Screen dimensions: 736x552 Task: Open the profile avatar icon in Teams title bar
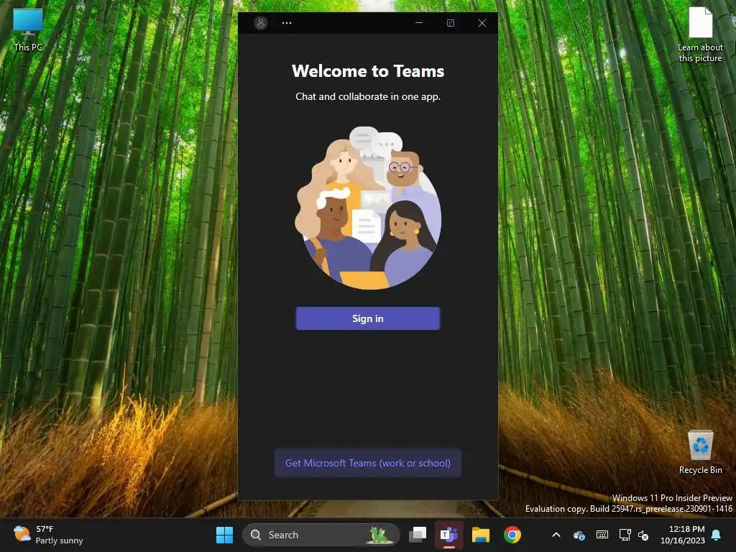tap(261, 22)
